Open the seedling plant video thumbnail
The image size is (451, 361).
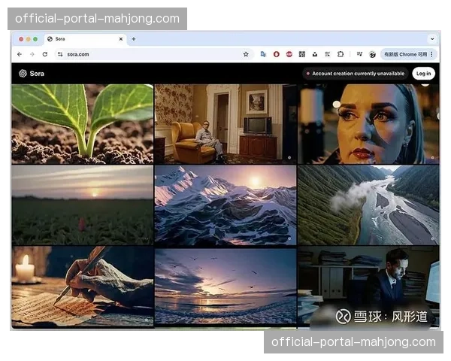(83, 123)
